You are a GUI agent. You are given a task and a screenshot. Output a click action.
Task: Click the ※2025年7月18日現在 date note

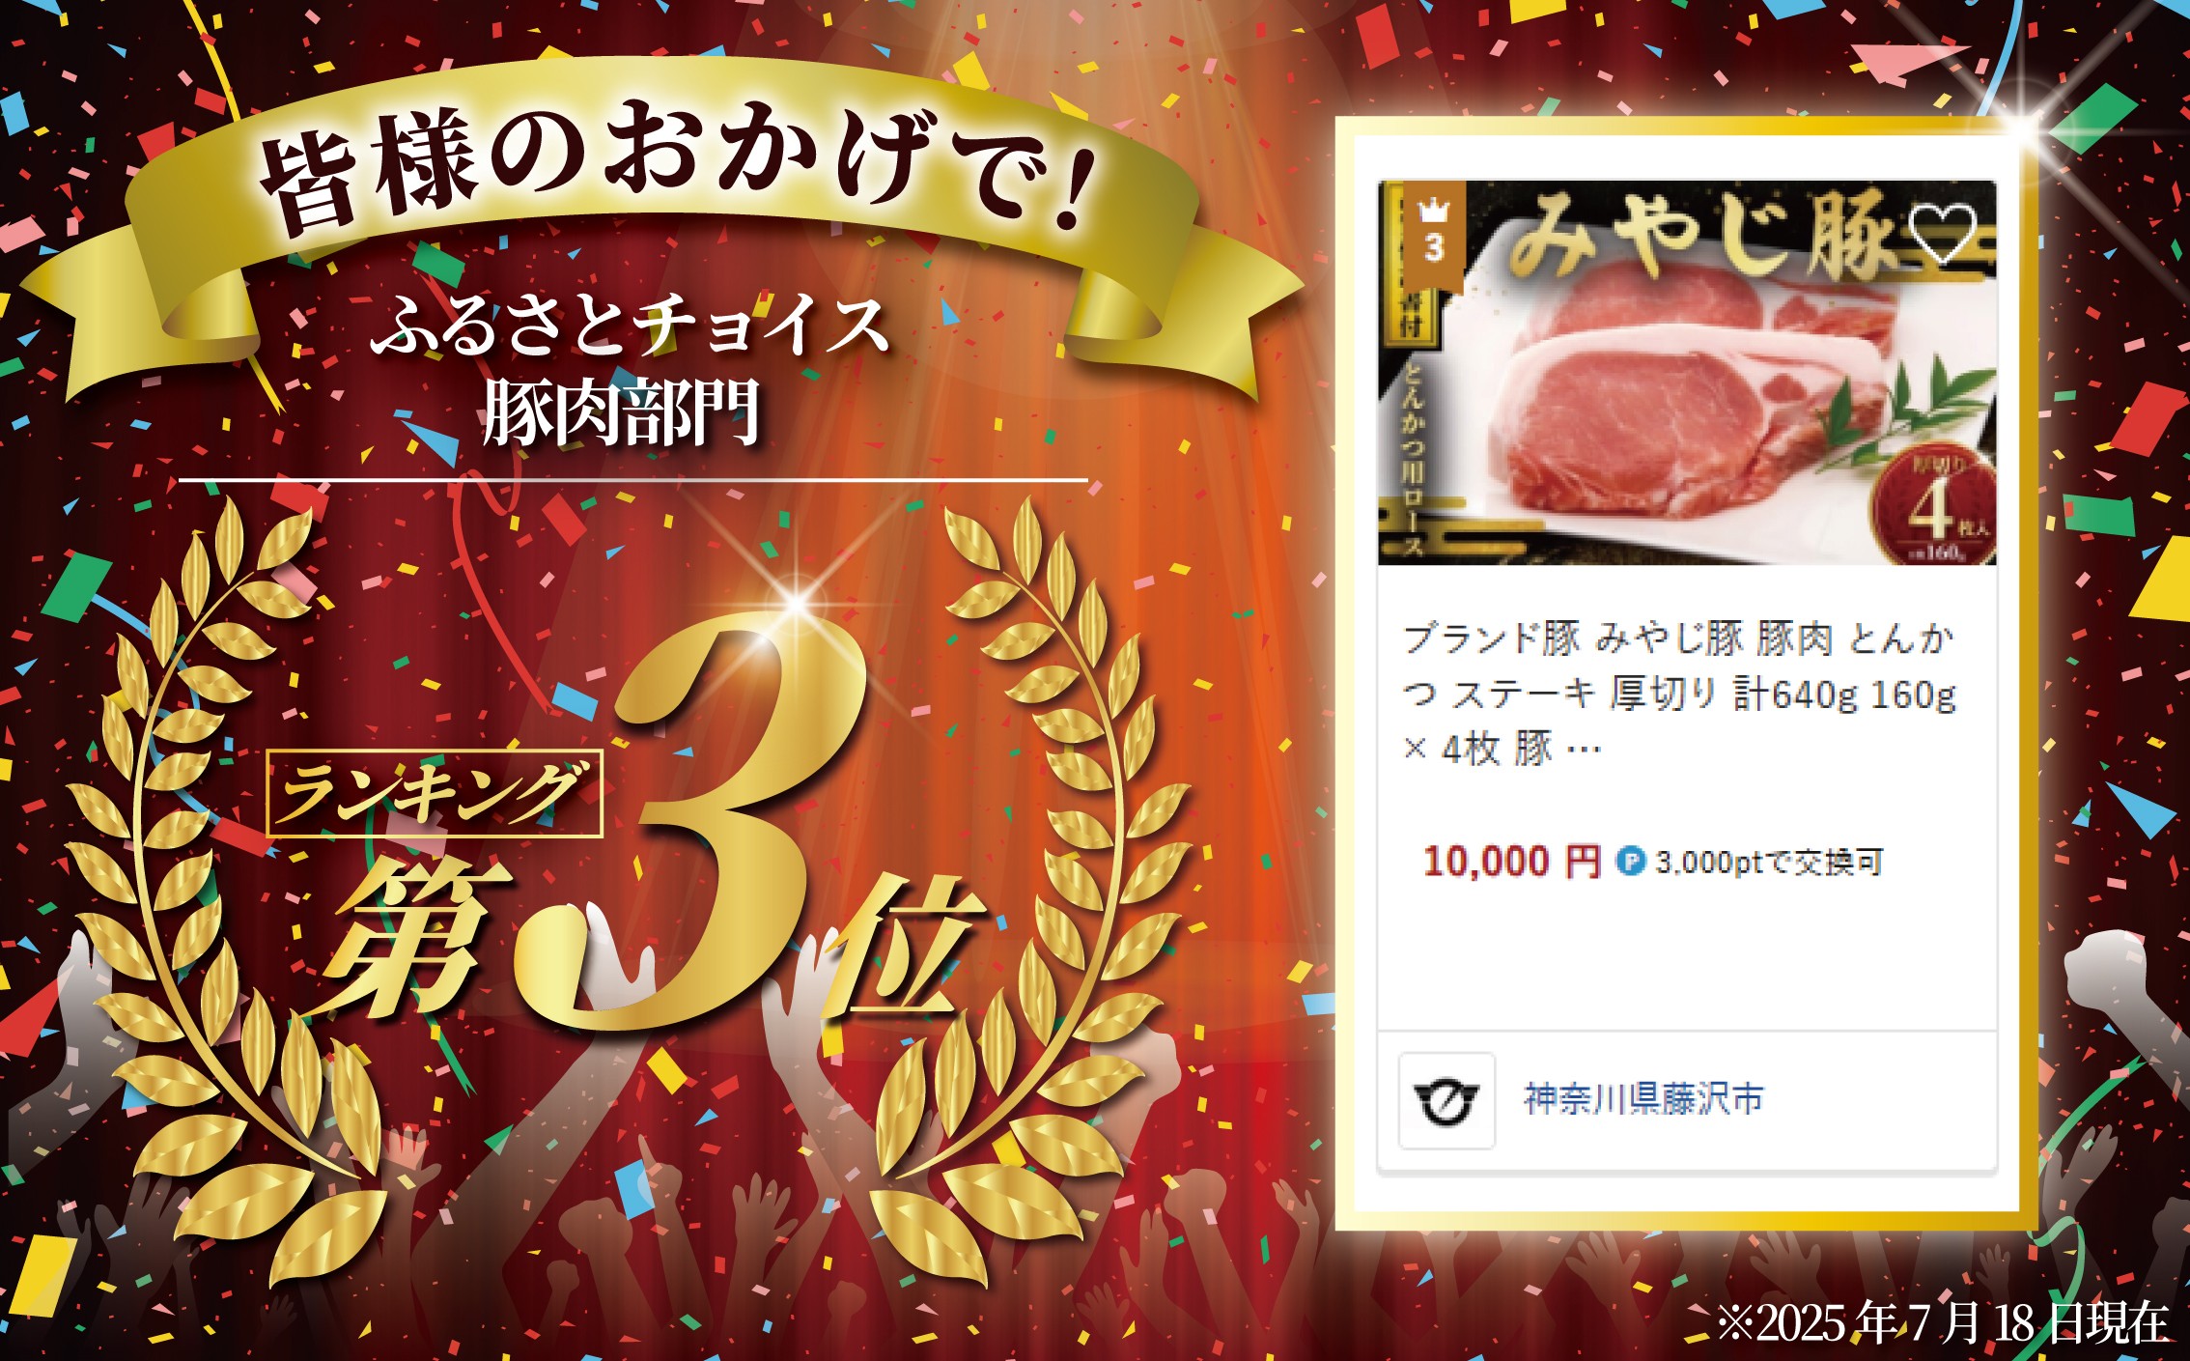[x=1942, y=1322]
